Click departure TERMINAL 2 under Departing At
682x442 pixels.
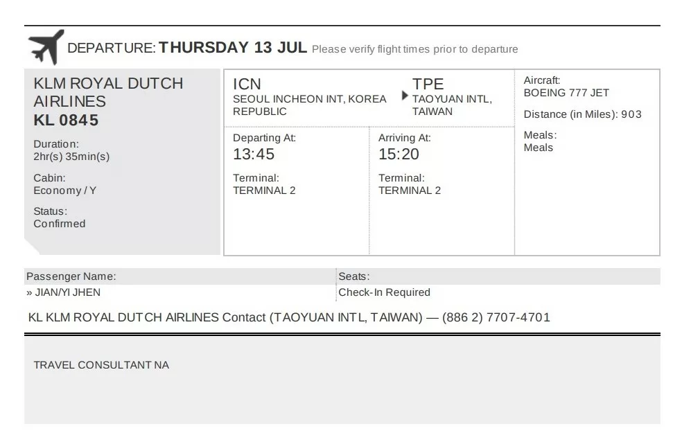click(x=264, y=191)
